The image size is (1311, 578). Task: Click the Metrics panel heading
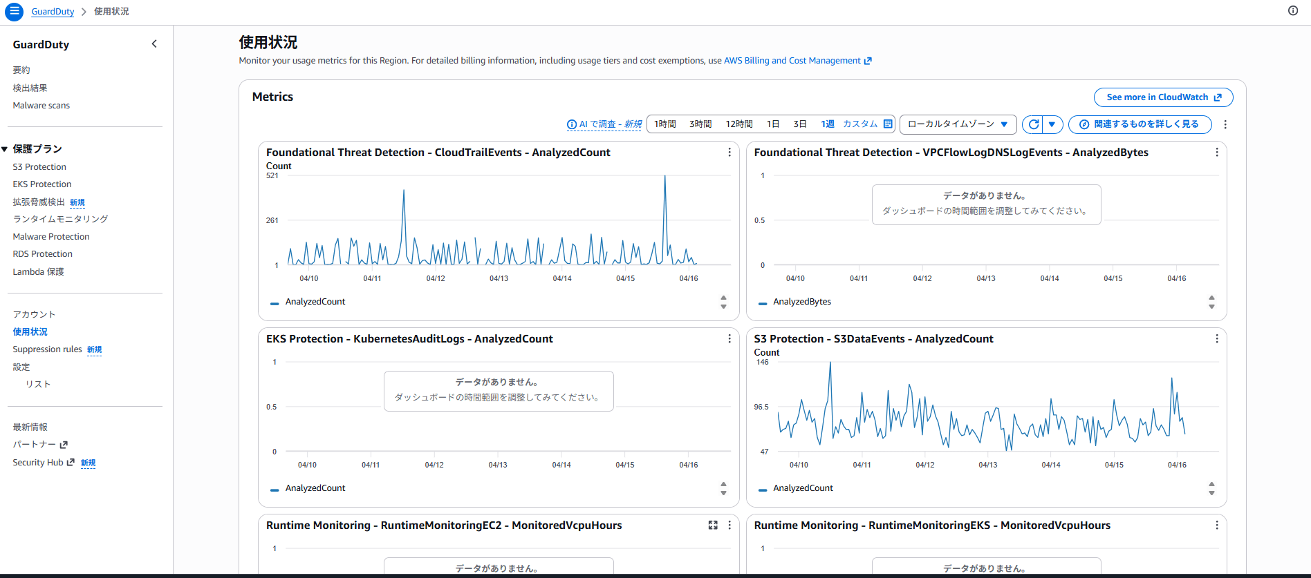pos(272,97)
